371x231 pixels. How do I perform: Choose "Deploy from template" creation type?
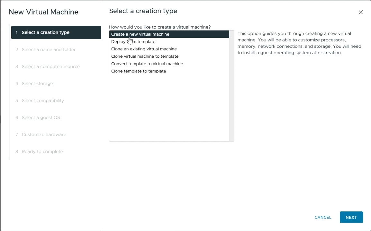133,41
